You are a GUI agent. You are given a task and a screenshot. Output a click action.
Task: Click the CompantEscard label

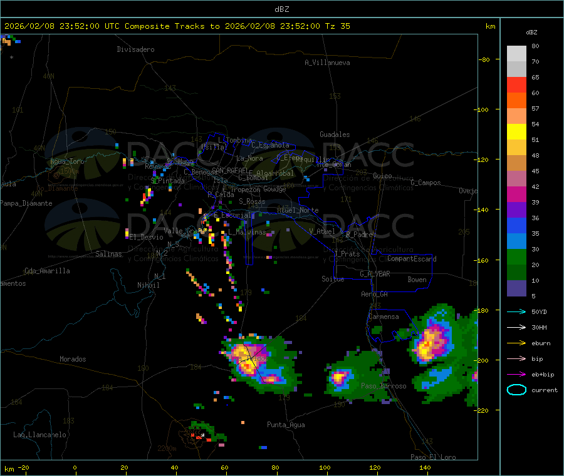(x=412, y=259)
